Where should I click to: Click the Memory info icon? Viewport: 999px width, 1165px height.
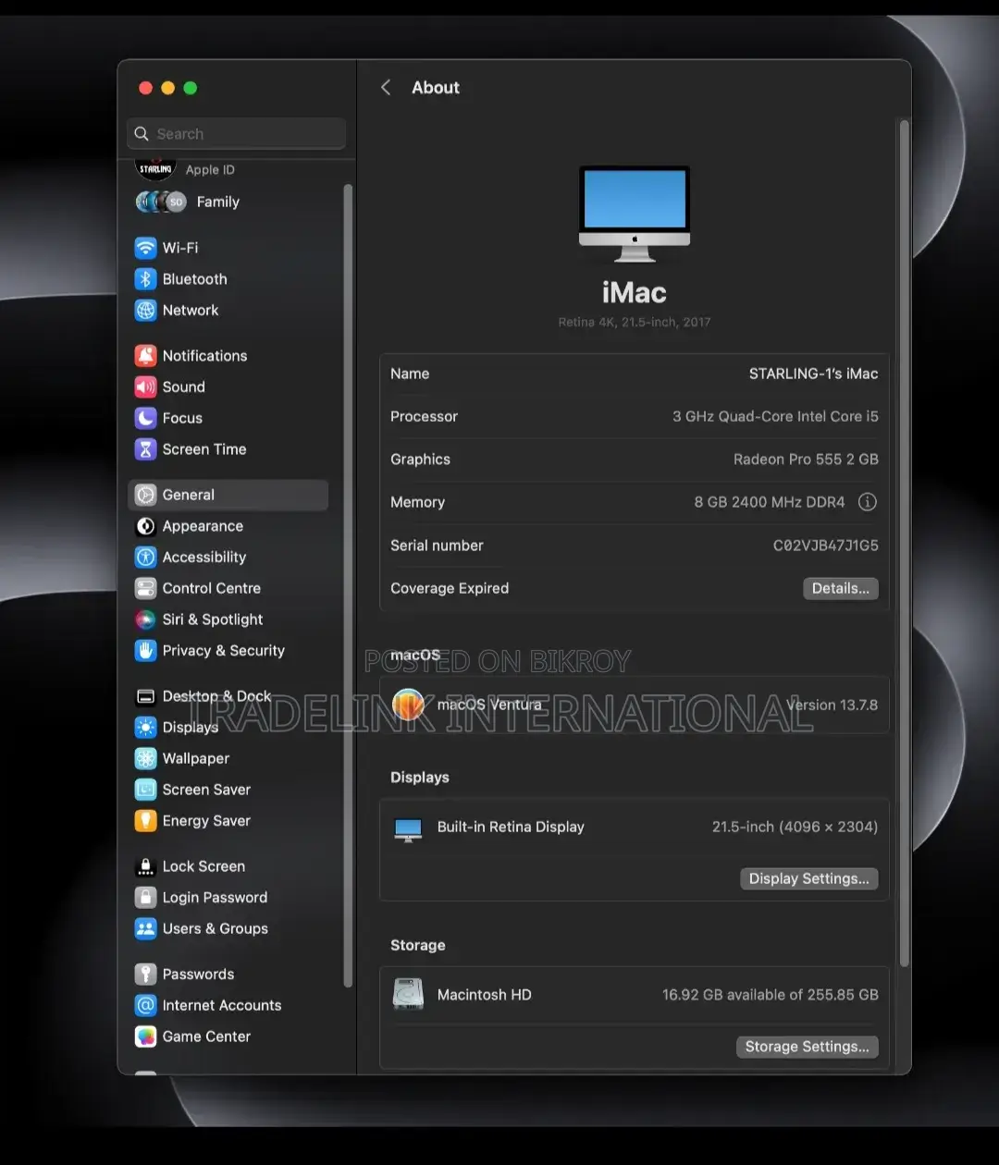(x=868, y=502)
